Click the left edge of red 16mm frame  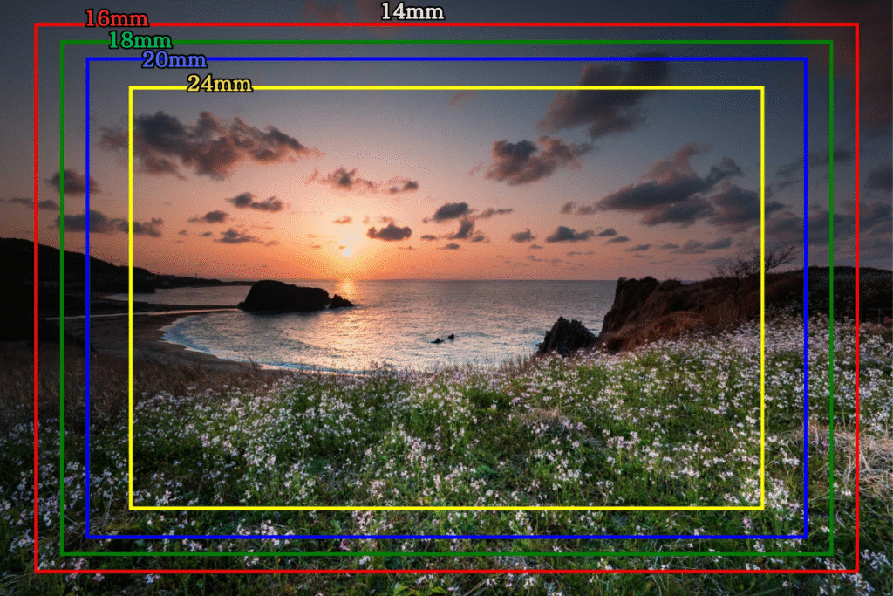pos(37,297)
